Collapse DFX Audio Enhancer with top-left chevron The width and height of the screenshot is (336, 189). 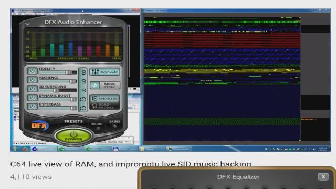pyautogui.click(x=27, y=24)
